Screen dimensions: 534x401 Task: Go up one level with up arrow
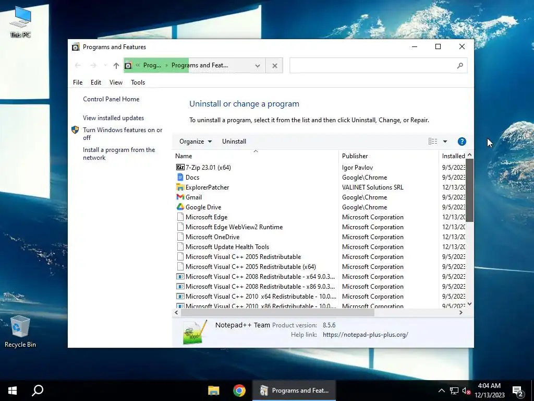point(116,65)
